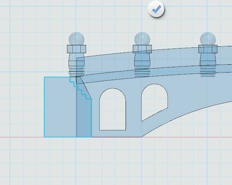
Task: Click the hex nut on the middle post
Action: [142, 49]
